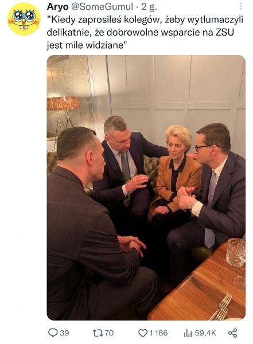Click the retweet count 70
253x344 pixels.
point(109,333)
